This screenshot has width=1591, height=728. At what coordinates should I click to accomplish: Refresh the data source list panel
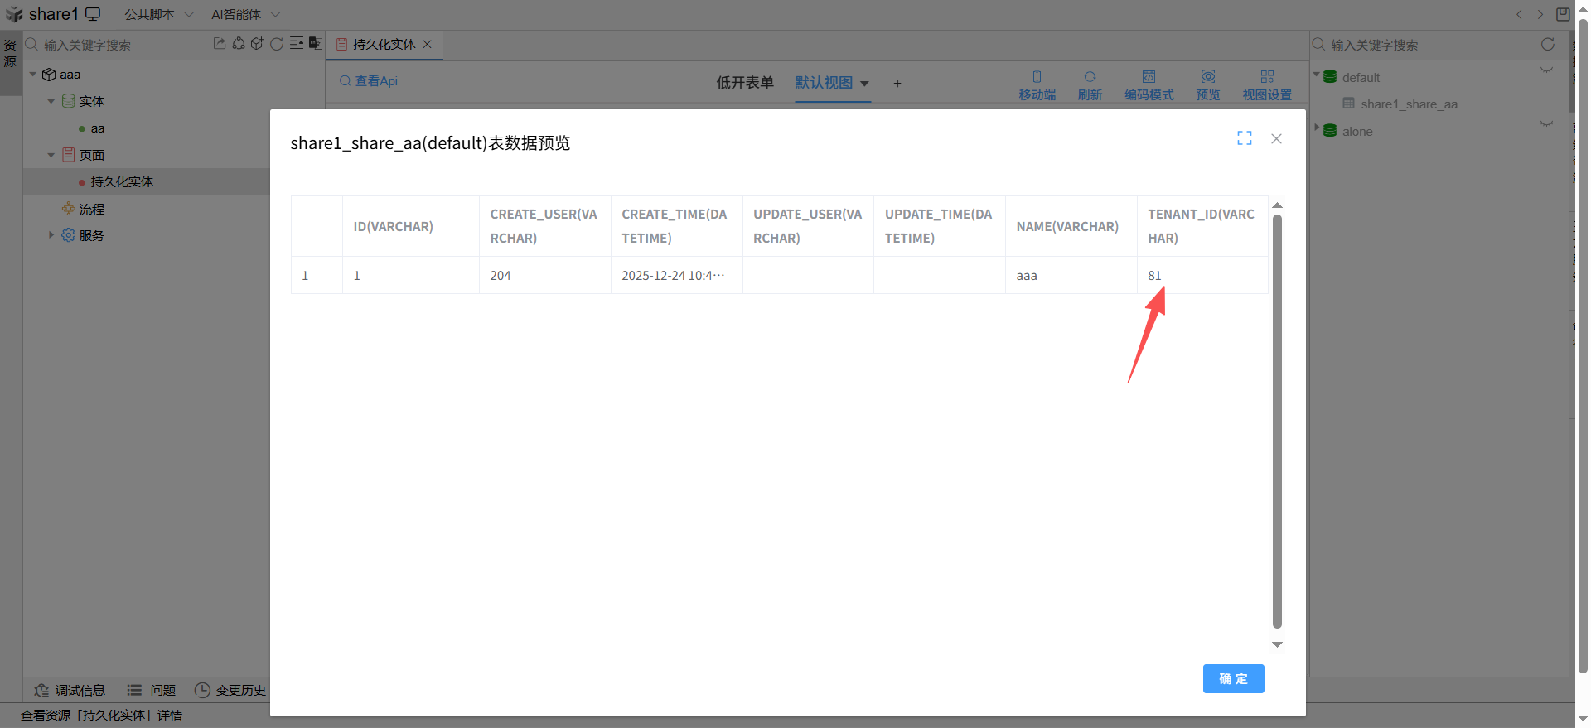pyautogui.click(x=1547, y=45)
